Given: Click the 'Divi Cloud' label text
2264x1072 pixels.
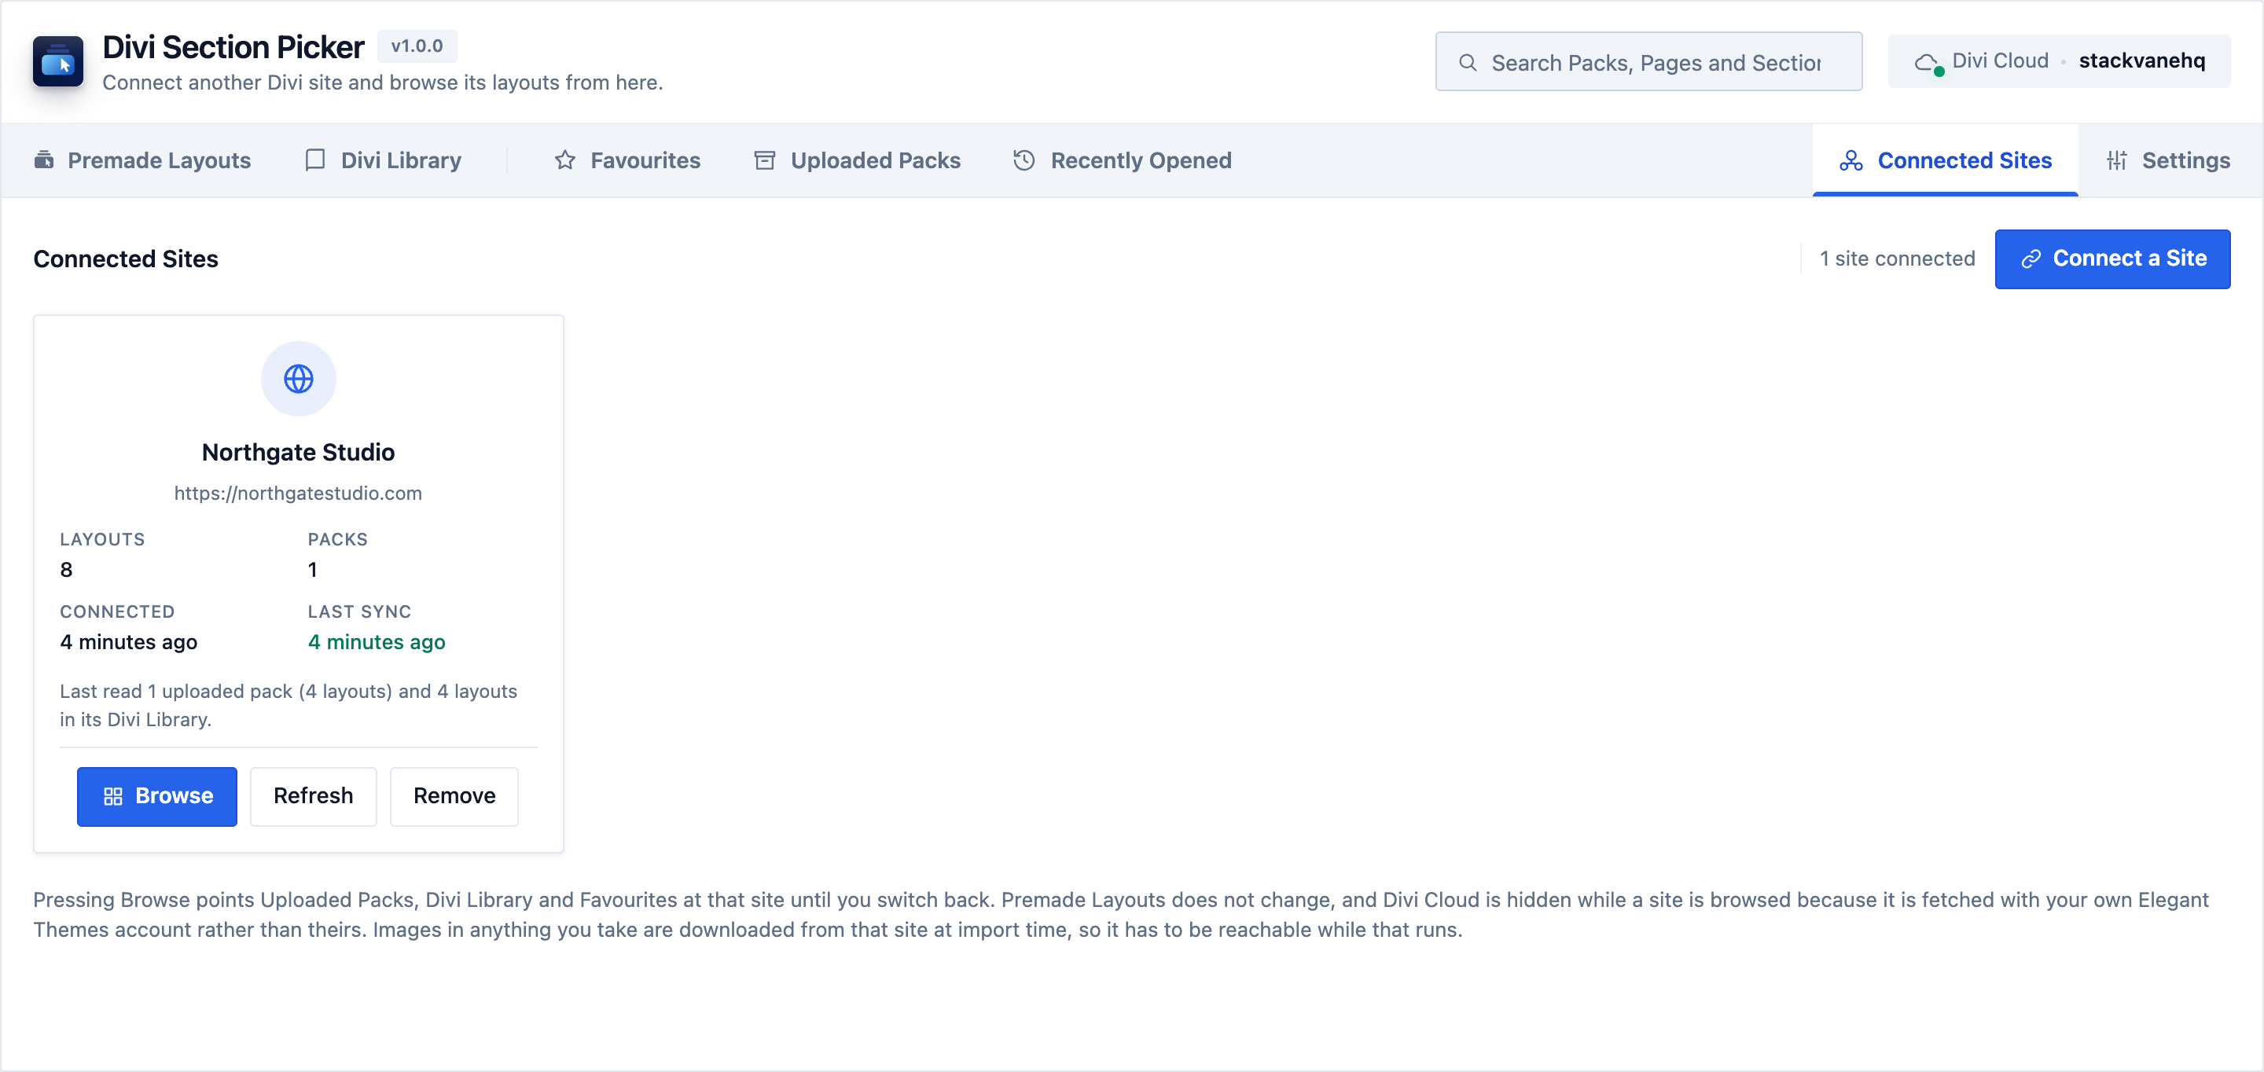Looking at the screenshot, I should [x=1999, y=61].
